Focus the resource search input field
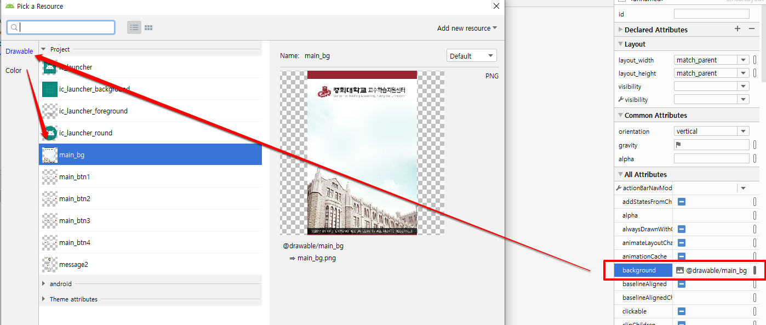Image resolution: width=766 pixels, height=325 pixels. (61, 27)
